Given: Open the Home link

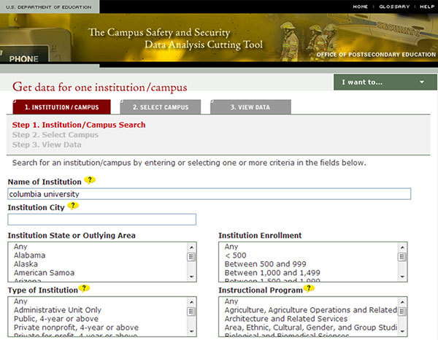Looking at the screenshot, I should [361, 7].
